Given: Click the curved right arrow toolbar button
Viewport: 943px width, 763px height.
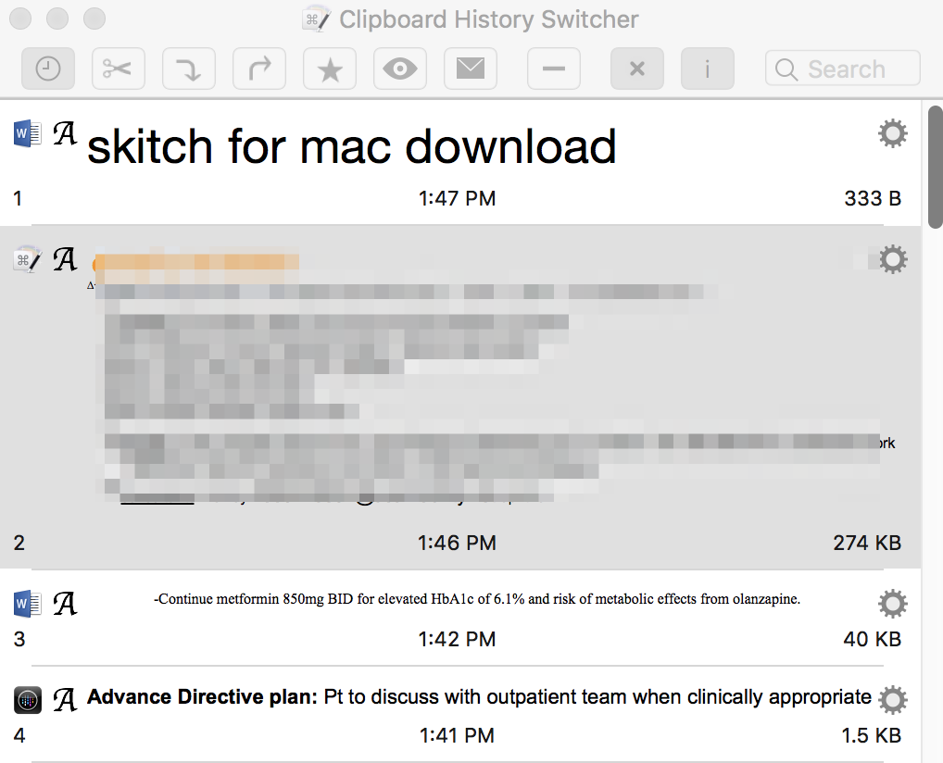Looking at the screenshot, I should tap(259, 69).
